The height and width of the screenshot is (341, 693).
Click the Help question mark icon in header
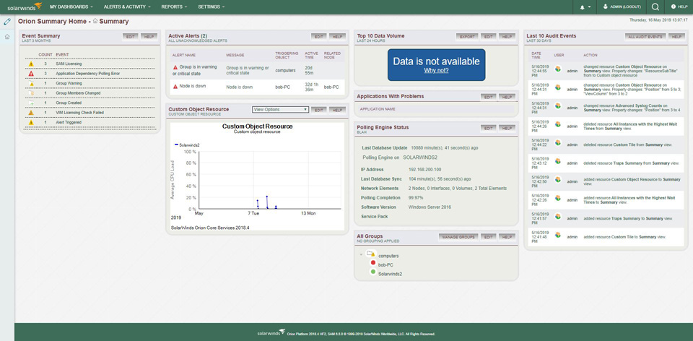(674, 7)
